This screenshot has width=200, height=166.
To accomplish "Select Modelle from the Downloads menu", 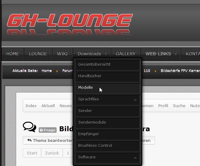I will point(86,88).
